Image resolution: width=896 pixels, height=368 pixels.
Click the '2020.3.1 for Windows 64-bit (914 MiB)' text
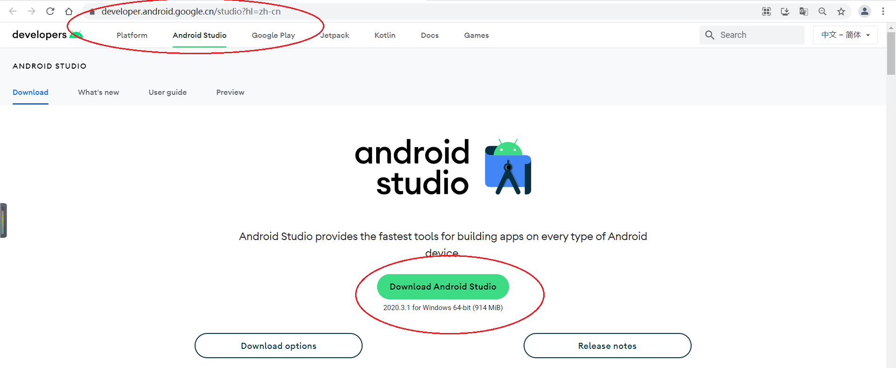(x=443, y=308)
